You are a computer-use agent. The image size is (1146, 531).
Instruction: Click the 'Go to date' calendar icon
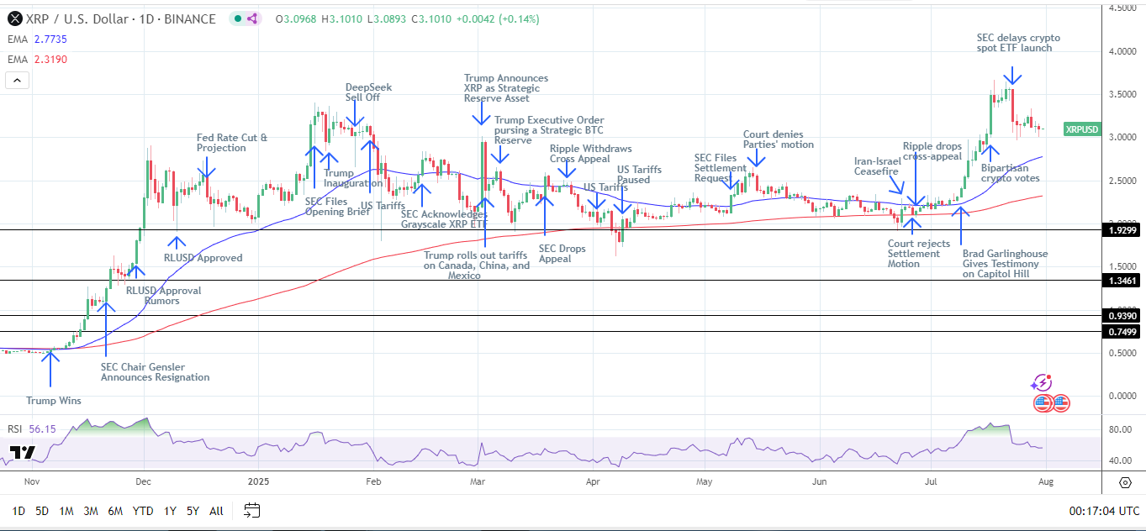(x=251, y=510)
